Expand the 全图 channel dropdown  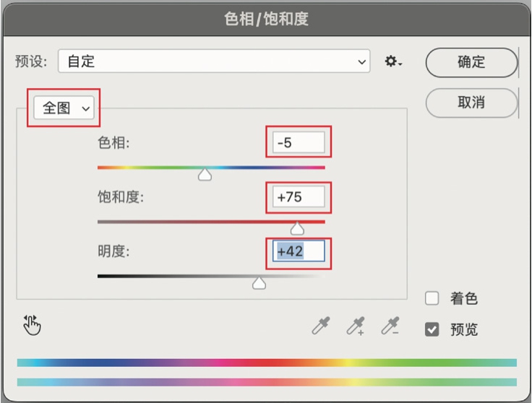coord(64,108)
